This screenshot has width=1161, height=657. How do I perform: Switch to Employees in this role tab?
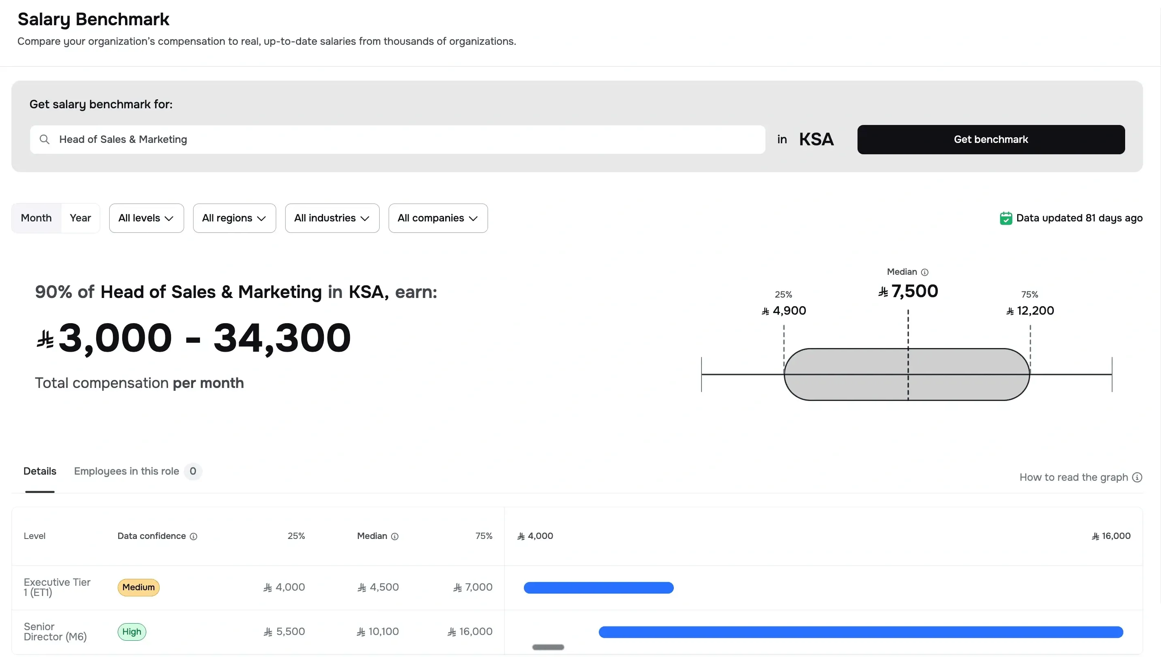pos(126,471)
